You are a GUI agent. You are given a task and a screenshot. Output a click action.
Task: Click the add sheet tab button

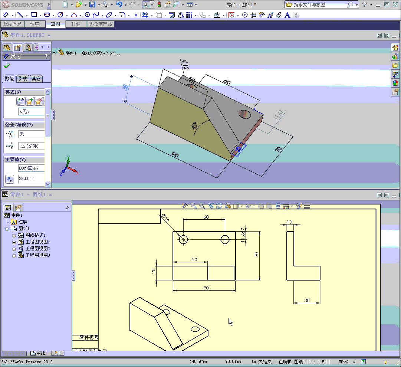(58, 353)
